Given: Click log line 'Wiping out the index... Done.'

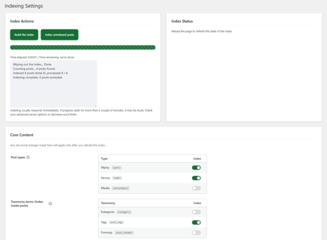Looking at the screenshot, I should pos(32,64).
